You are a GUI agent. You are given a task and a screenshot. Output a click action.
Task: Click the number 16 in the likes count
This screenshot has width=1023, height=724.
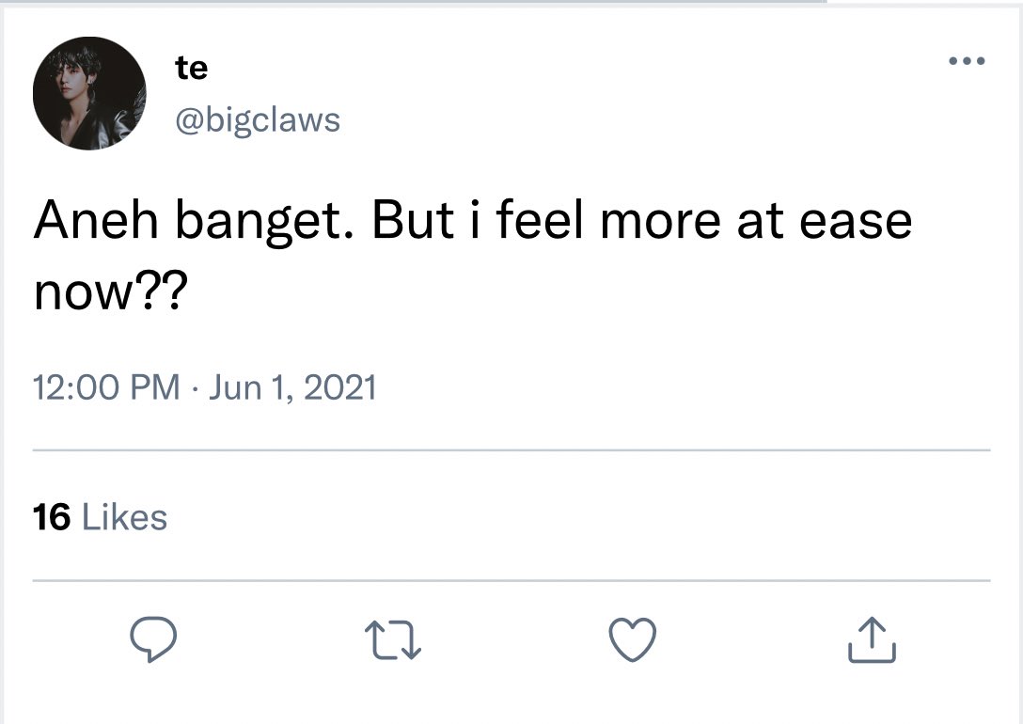coord(52,517)
